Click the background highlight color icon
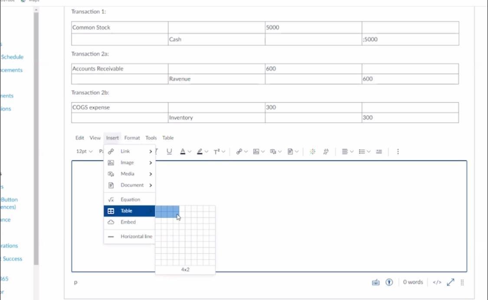The height and width of the screenshot is (300, 488). pos(200,152)
